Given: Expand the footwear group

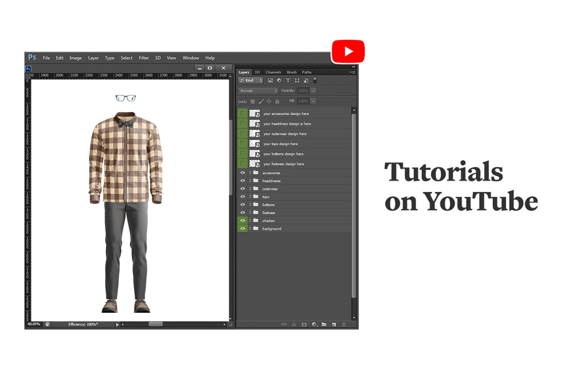Looking at the screenshot, I should [x=250, y=212].
